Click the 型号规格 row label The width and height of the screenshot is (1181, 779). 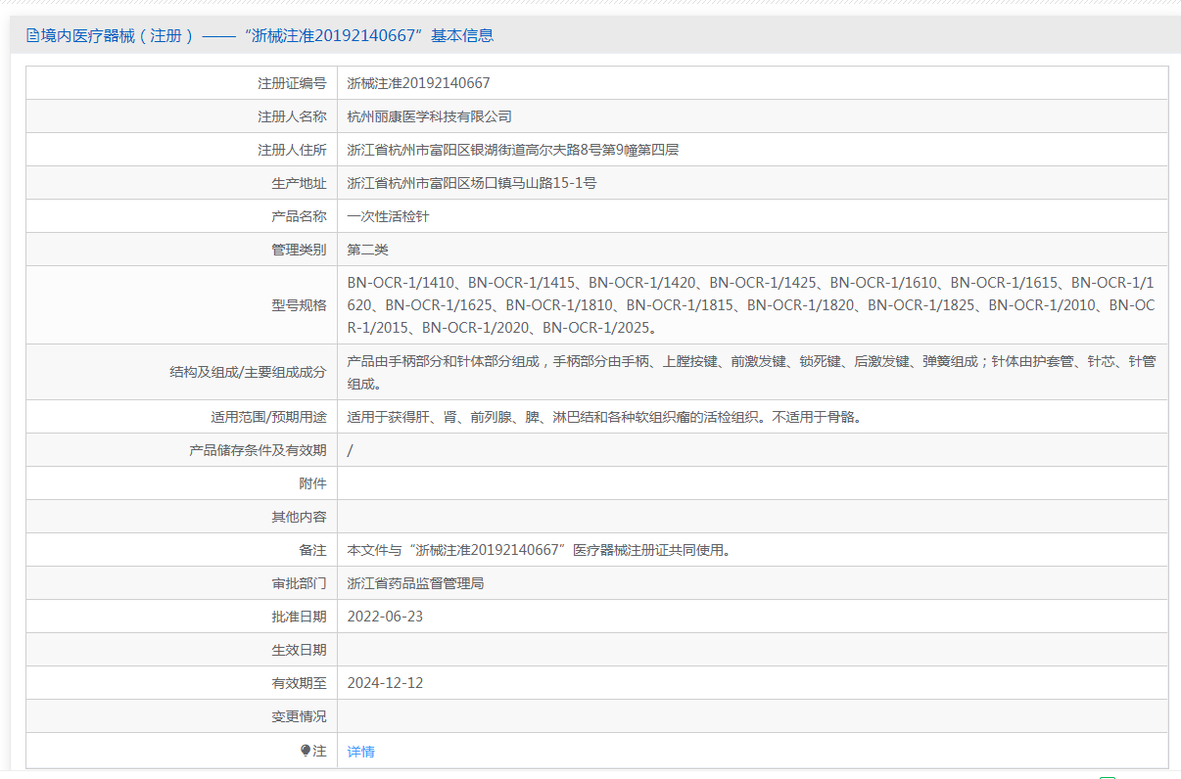coord(299,305)
